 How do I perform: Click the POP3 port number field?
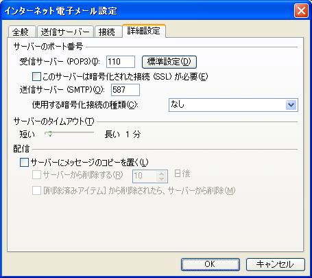(121, 62)
